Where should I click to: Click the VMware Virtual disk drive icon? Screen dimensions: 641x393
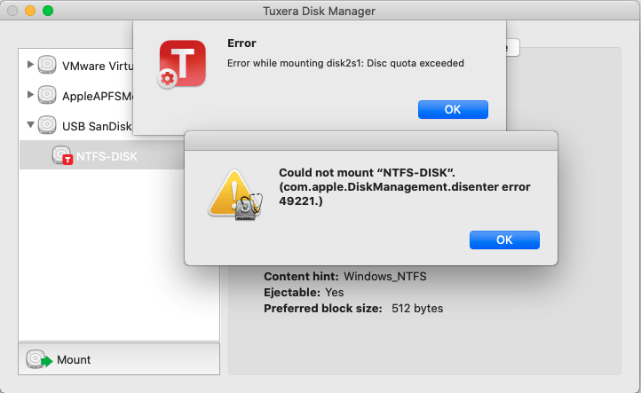click(47, 65)
